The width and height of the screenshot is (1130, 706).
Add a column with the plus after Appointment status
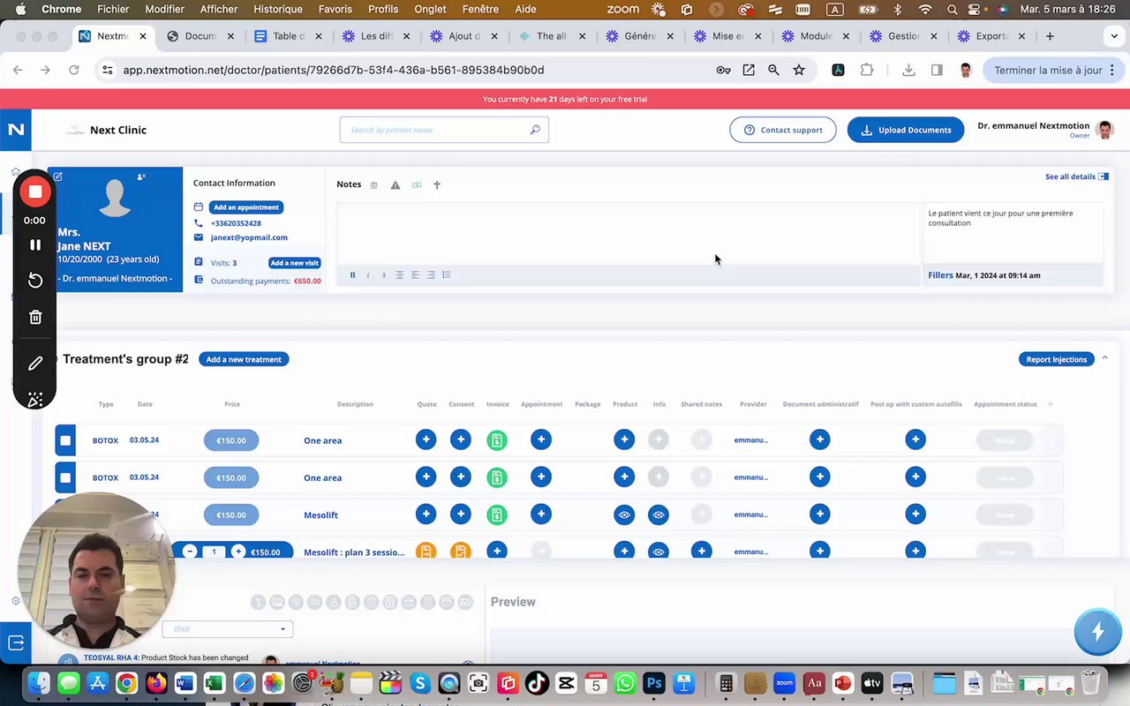click(x=1050, y=404)
